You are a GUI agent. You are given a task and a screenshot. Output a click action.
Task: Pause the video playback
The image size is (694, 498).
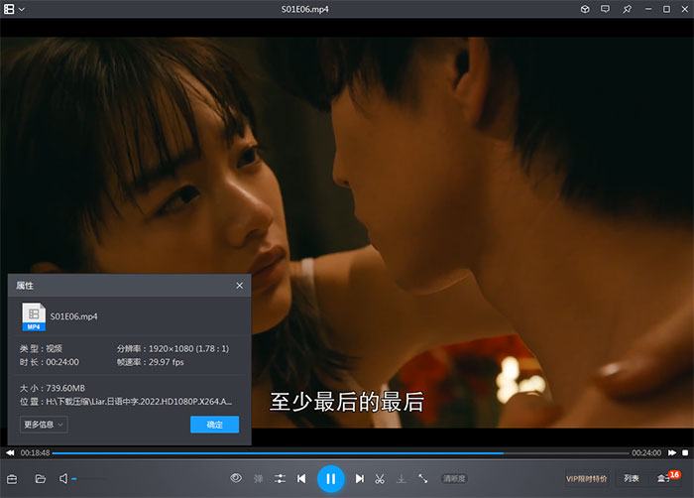330,479
